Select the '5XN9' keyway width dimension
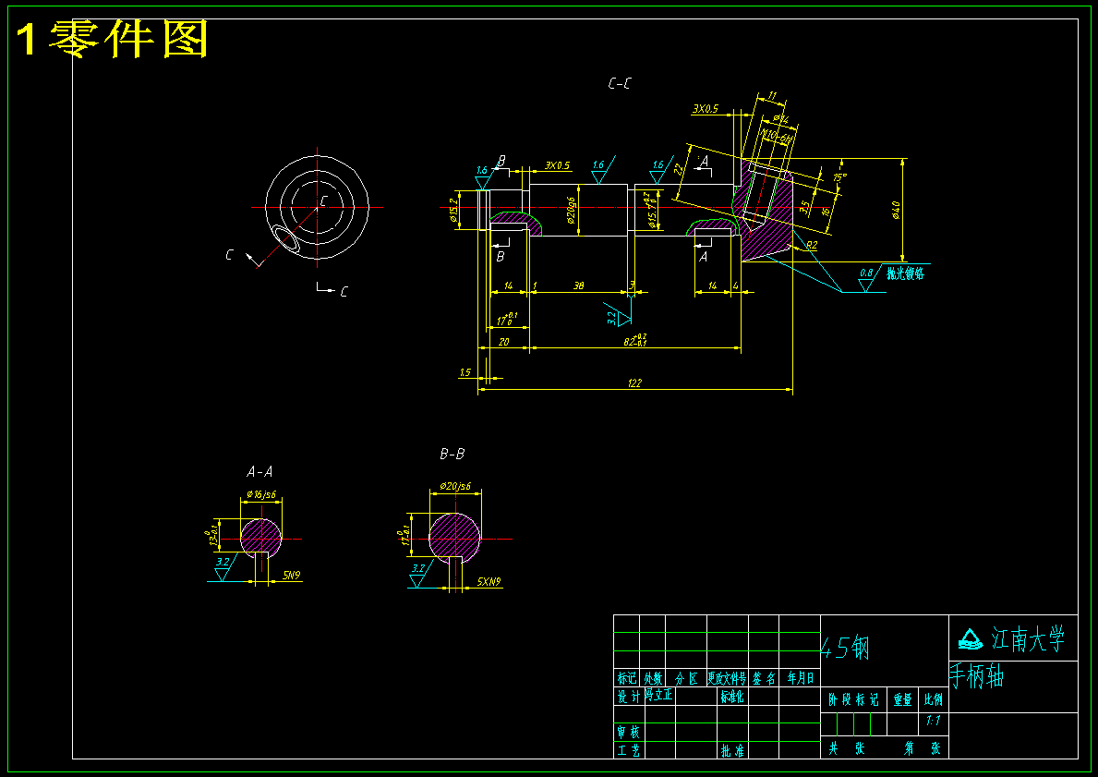Viewport: 1098px width, 777px height. coord(489,581)
